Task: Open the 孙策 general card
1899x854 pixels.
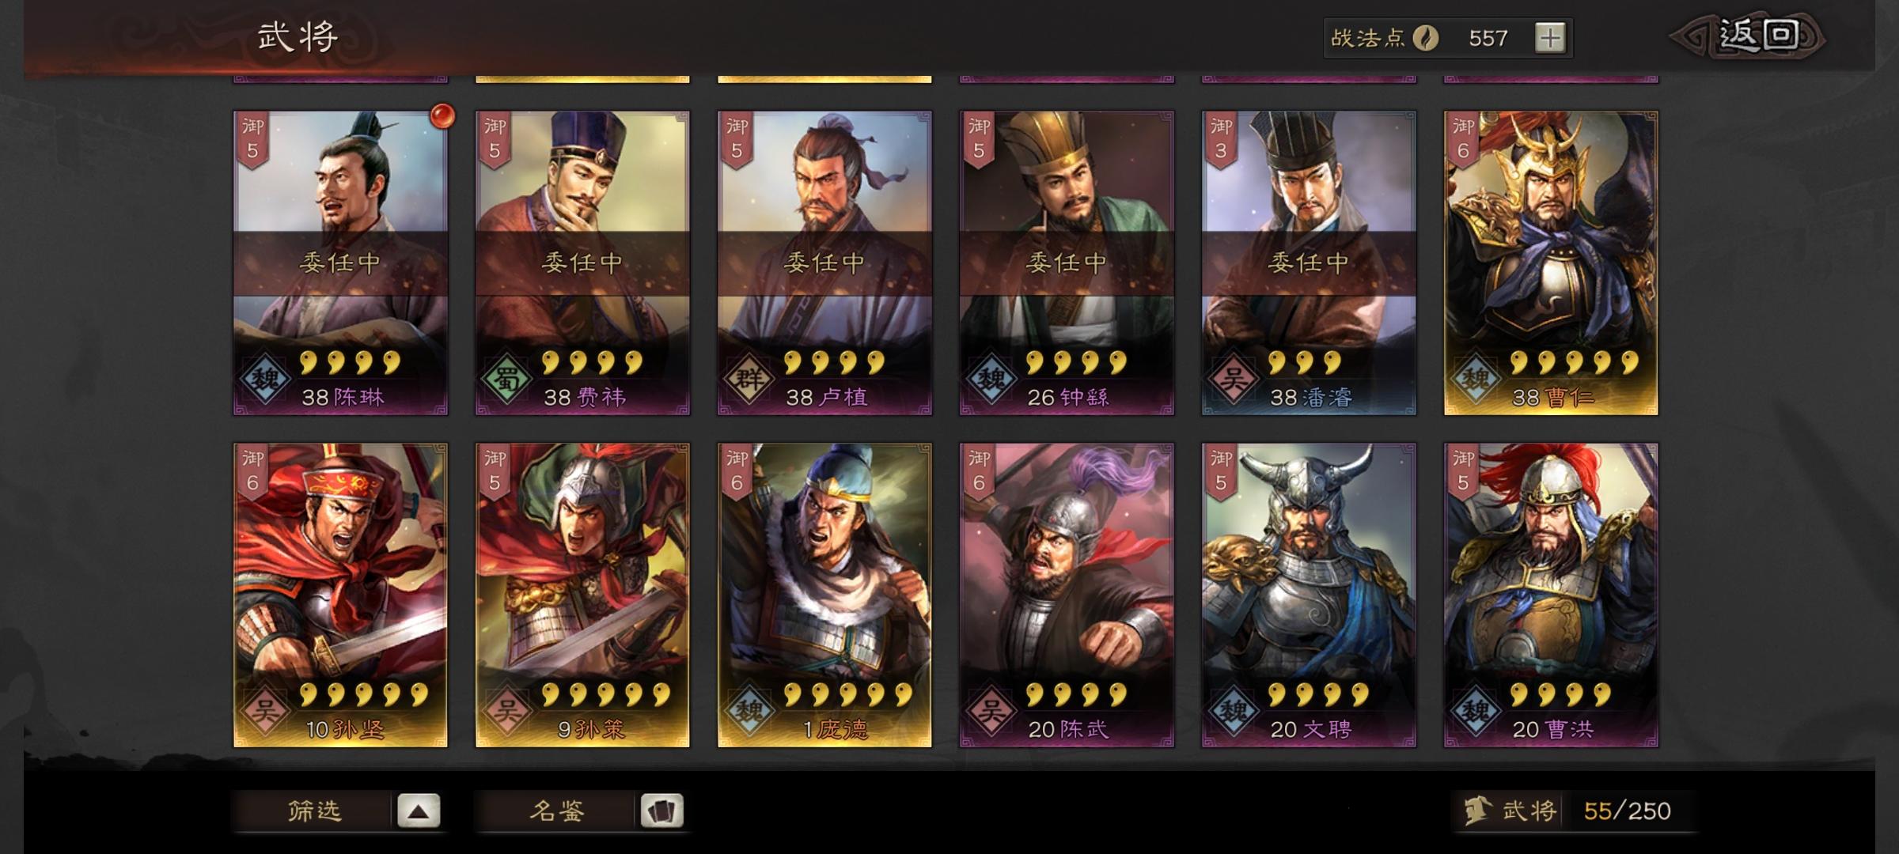Action: click(x=582, y=595)
